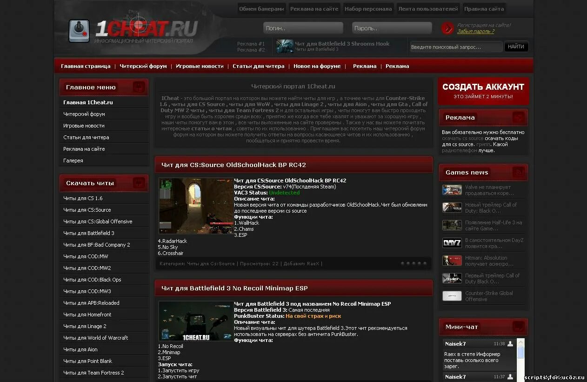
Task: Open В самостоятельном DayZ news link
Action: pos(494,243)
